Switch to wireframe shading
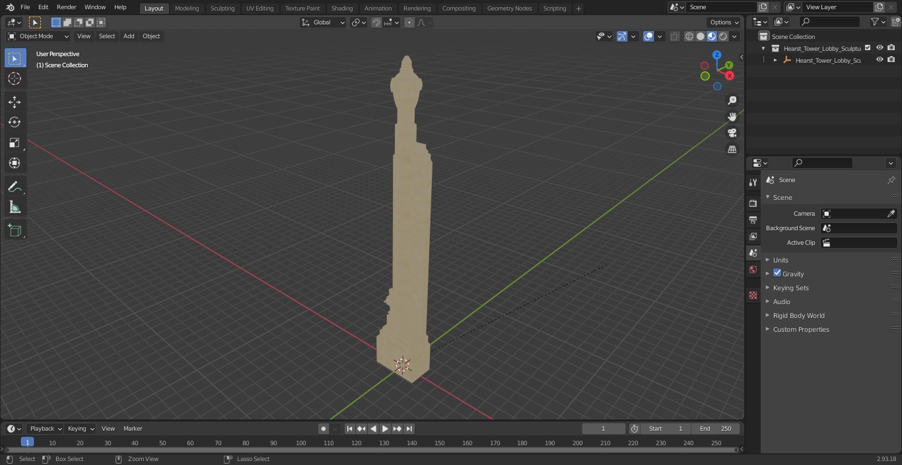Viewport: 902px width, 465px height. click(x=689, y=36)
